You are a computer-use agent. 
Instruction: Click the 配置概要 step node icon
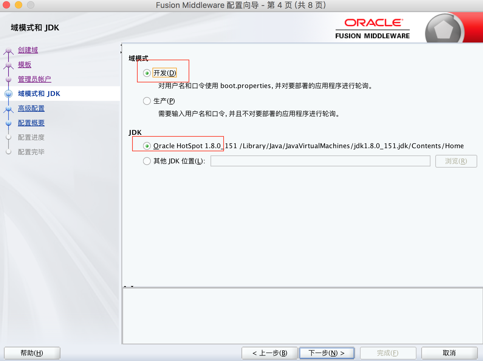pos(9,123)
